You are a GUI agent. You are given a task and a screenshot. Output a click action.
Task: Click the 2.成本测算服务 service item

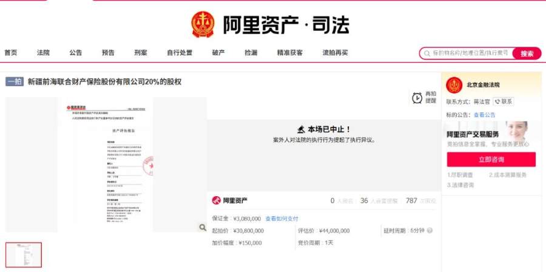(508, 175)
